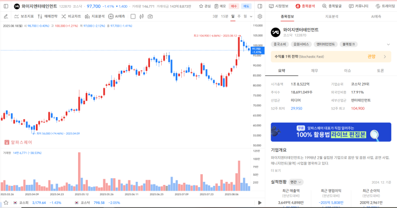Viewport: 397px width, 208px height.
Task: Select the 토론 discussion tab
Action: click(x=380, y=70)
